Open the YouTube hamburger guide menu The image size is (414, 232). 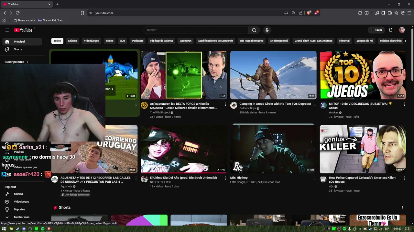click(x=7, y=30)
